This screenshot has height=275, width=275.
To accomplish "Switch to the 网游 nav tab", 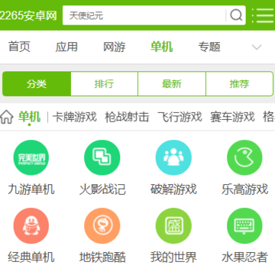I will coord(114,47).
